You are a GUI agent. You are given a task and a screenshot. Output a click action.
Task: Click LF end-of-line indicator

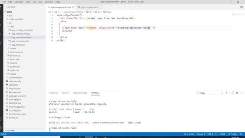[216, 134]
